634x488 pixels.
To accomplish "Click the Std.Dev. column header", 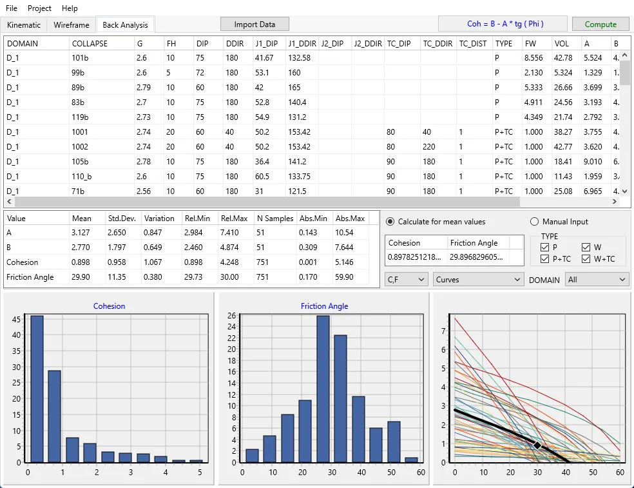I will coord(123,219).
